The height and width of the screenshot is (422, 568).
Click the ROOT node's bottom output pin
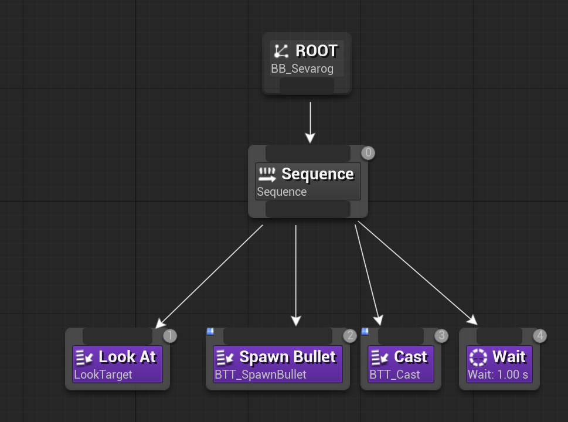(x=307, y=86)
